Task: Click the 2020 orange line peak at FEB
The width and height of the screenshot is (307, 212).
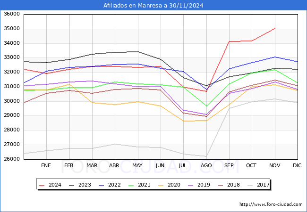Action: (x=69, y=84)
